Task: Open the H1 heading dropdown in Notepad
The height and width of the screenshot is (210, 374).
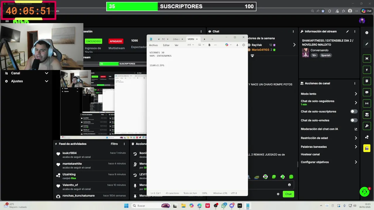Action: click(191, 45)
